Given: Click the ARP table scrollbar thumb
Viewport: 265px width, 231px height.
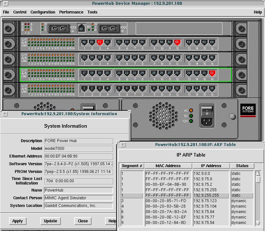Looking at the screenshot, I should (258, 179).
